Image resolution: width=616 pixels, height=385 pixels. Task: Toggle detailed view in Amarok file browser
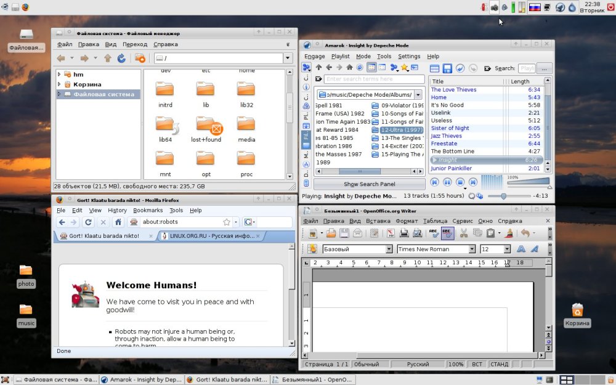382,67
